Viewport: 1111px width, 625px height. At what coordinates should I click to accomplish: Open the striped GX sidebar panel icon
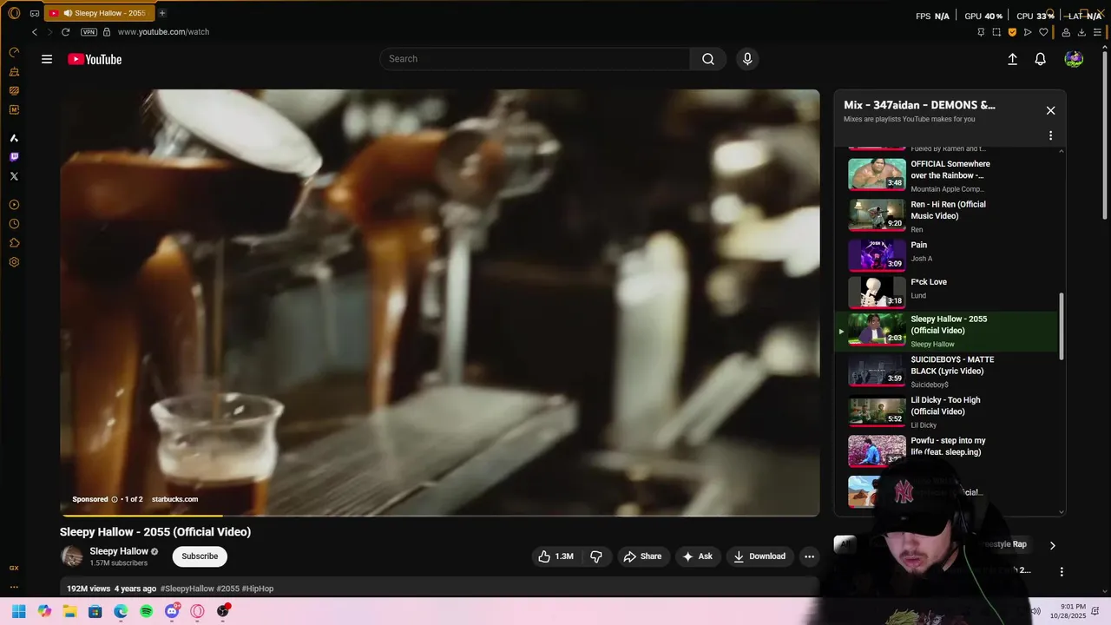point(14,90)
